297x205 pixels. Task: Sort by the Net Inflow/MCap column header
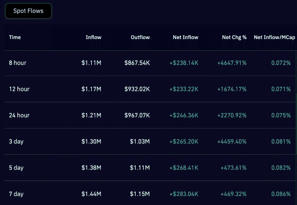pos(275,37)
